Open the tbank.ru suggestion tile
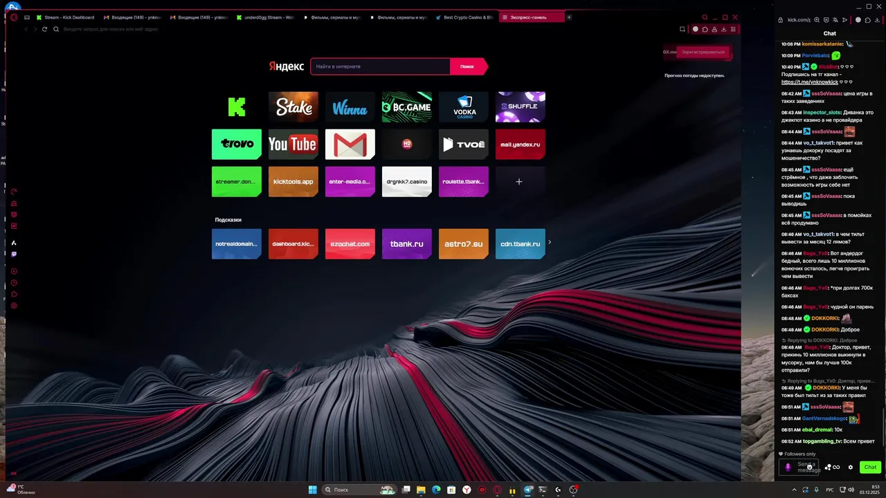 point(407,243)
